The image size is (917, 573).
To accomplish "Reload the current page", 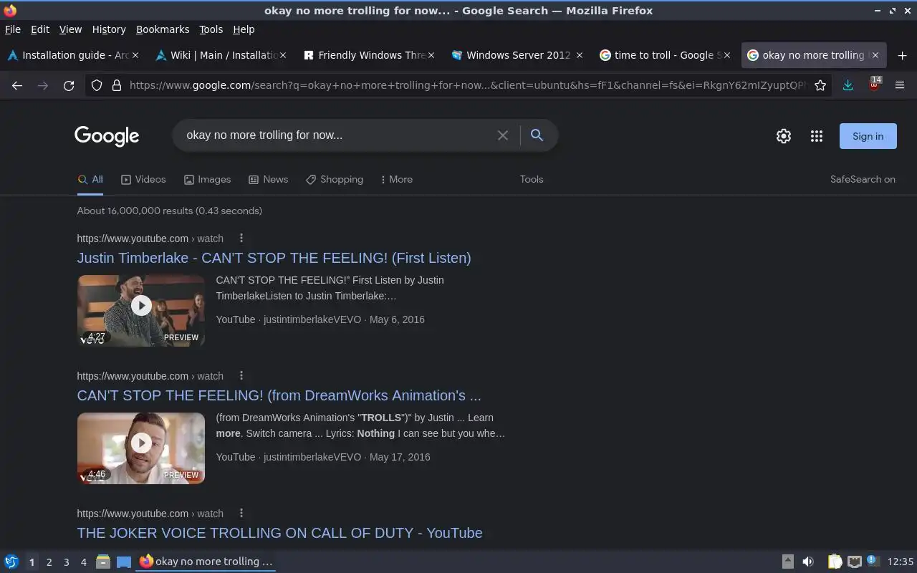I will [x=69, y=85].
